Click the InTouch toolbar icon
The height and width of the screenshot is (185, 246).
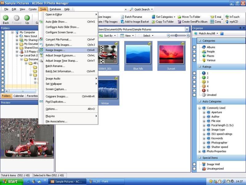[x=227, y=17]
